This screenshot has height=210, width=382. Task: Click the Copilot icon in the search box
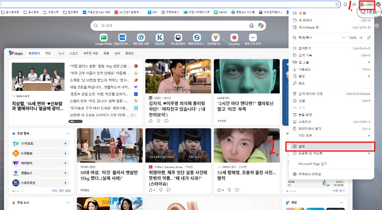(261, 25)
